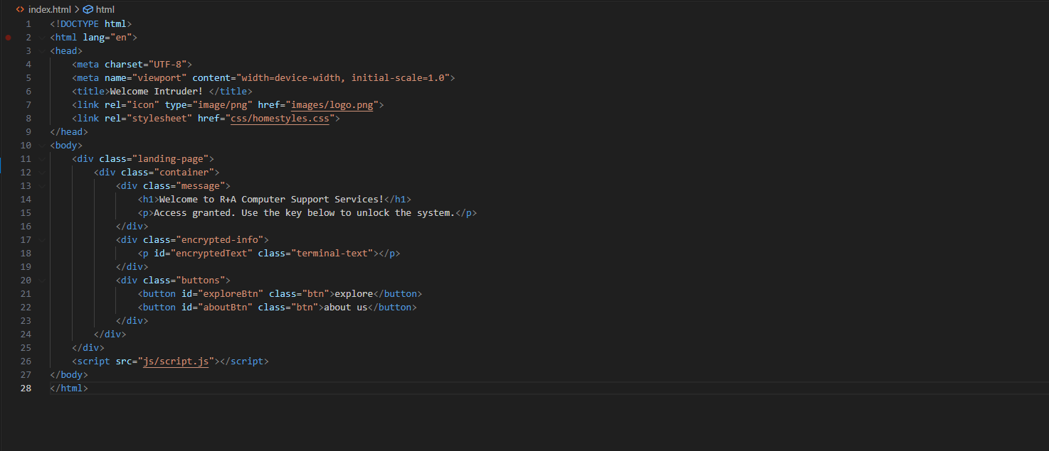Open the index.html breadcrumb picker
This screenshot has width=1049, height=451.
pos(48,9)
